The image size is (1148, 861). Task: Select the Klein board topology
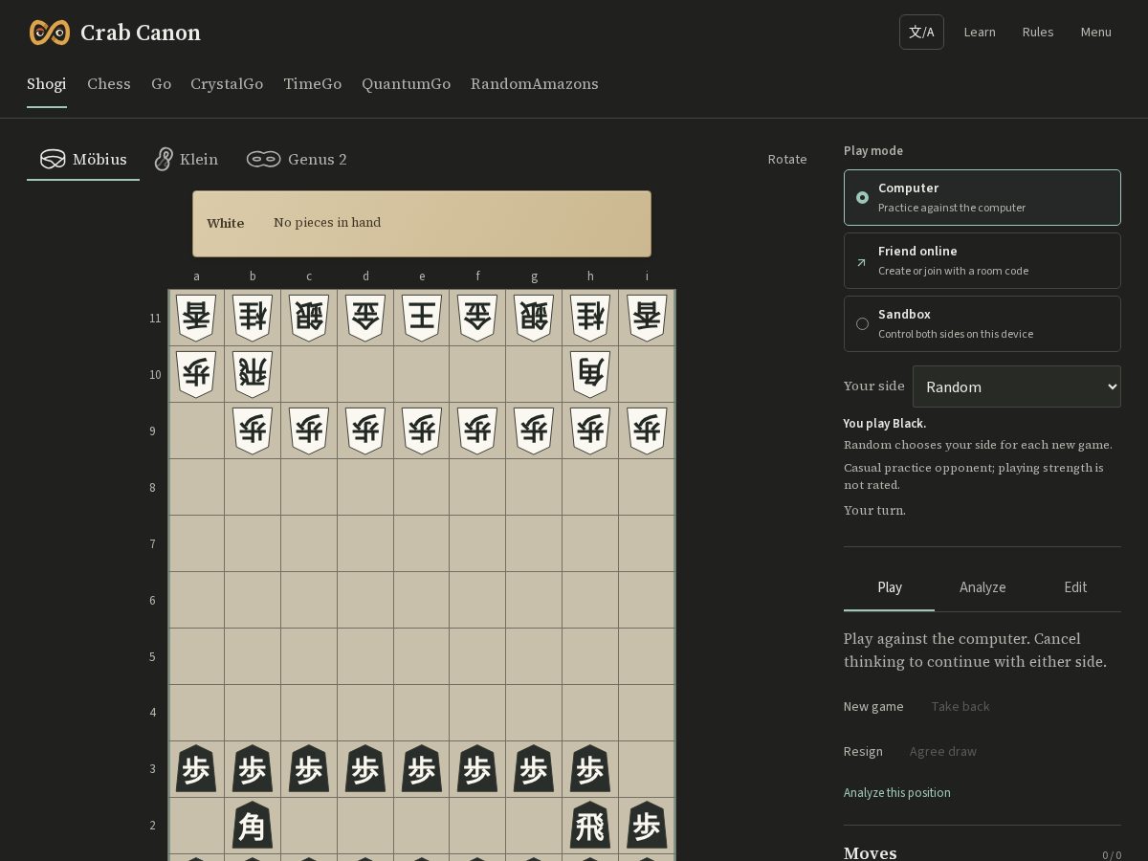[187, 159]
